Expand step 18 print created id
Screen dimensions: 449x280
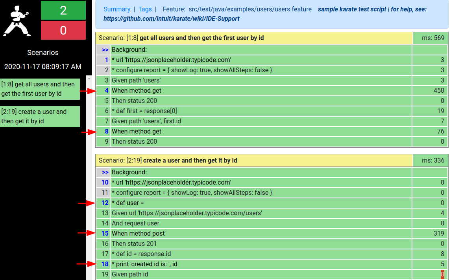144,264
